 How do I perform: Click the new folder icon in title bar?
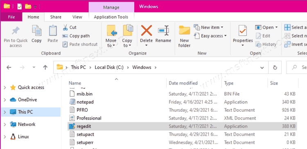tap(28, 7)
